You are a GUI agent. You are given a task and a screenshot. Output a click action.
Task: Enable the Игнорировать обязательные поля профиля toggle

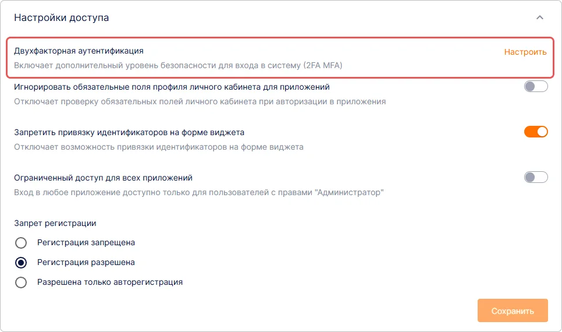point(536,87)
